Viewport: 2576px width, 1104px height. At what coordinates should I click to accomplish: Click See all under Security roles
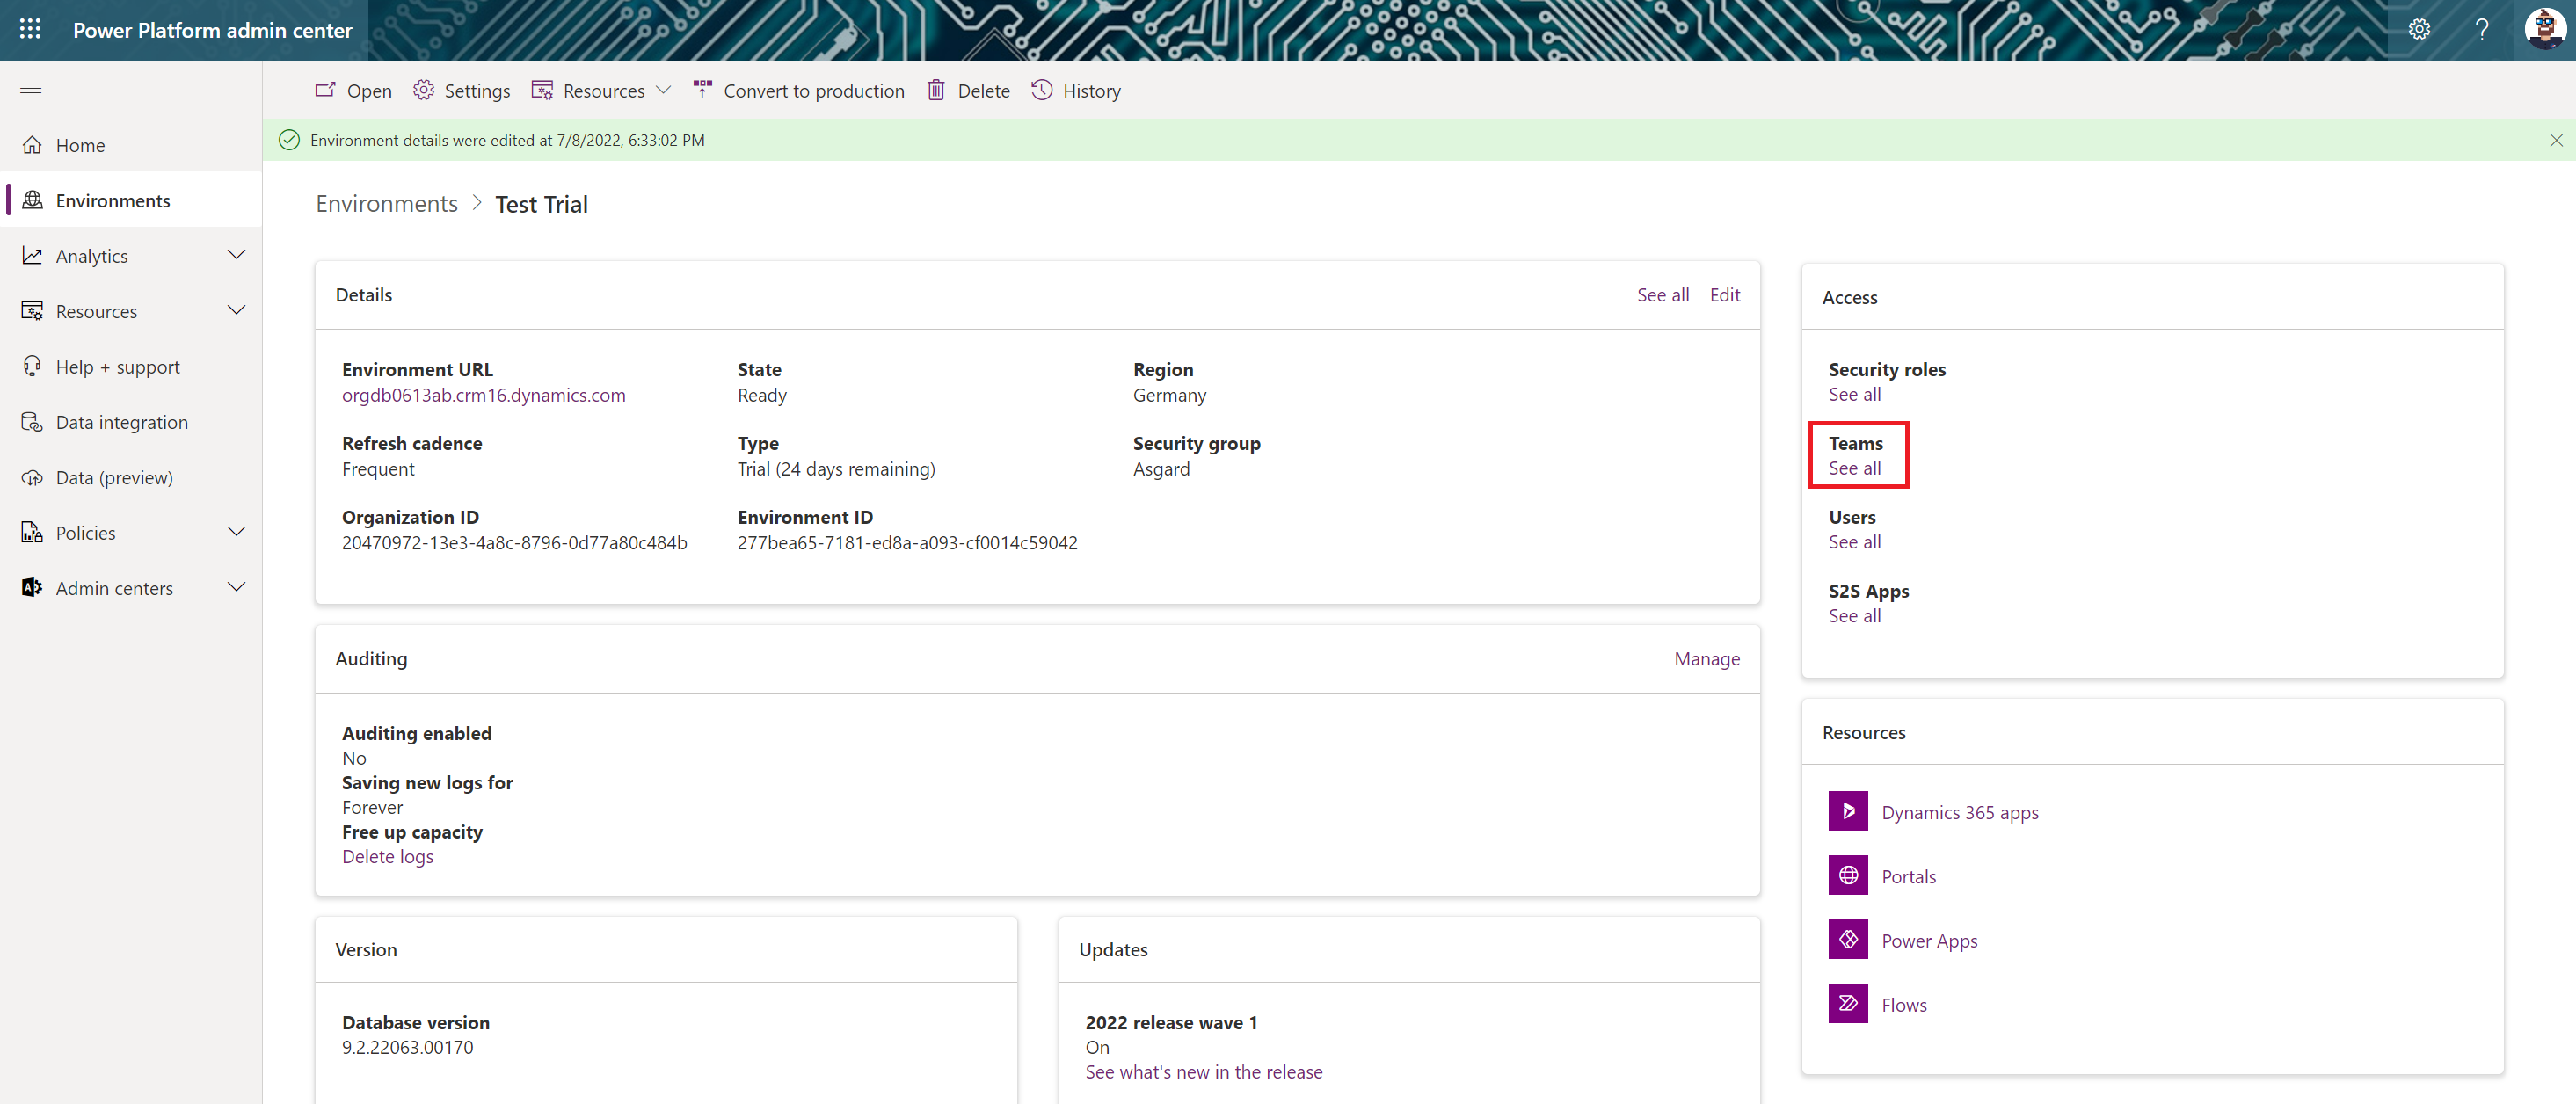coord(1854,394)
